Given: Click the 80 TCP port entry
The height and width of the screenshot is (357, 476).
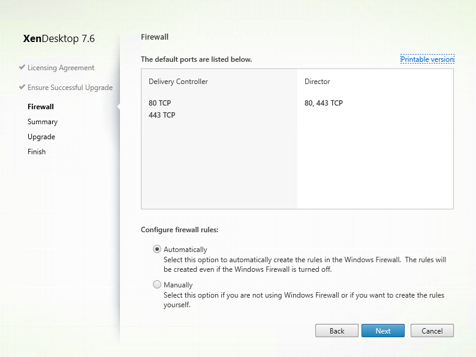Looking at the screenshot, I should [x=160, y=103].
